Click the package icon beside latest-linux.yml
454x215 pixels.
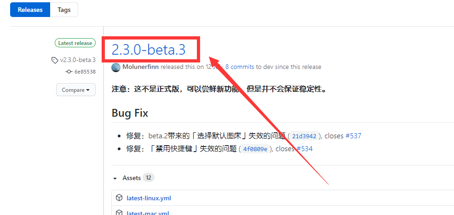pos(119,198)
